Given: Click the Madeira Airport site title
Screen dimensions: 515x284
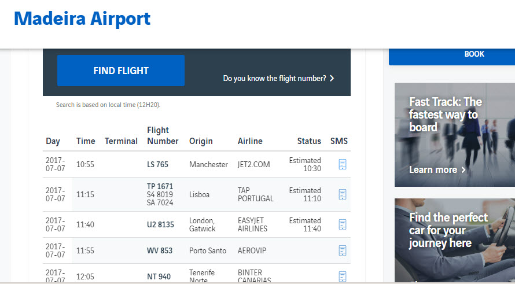Looking at the screenshot, I should [82, 19].
